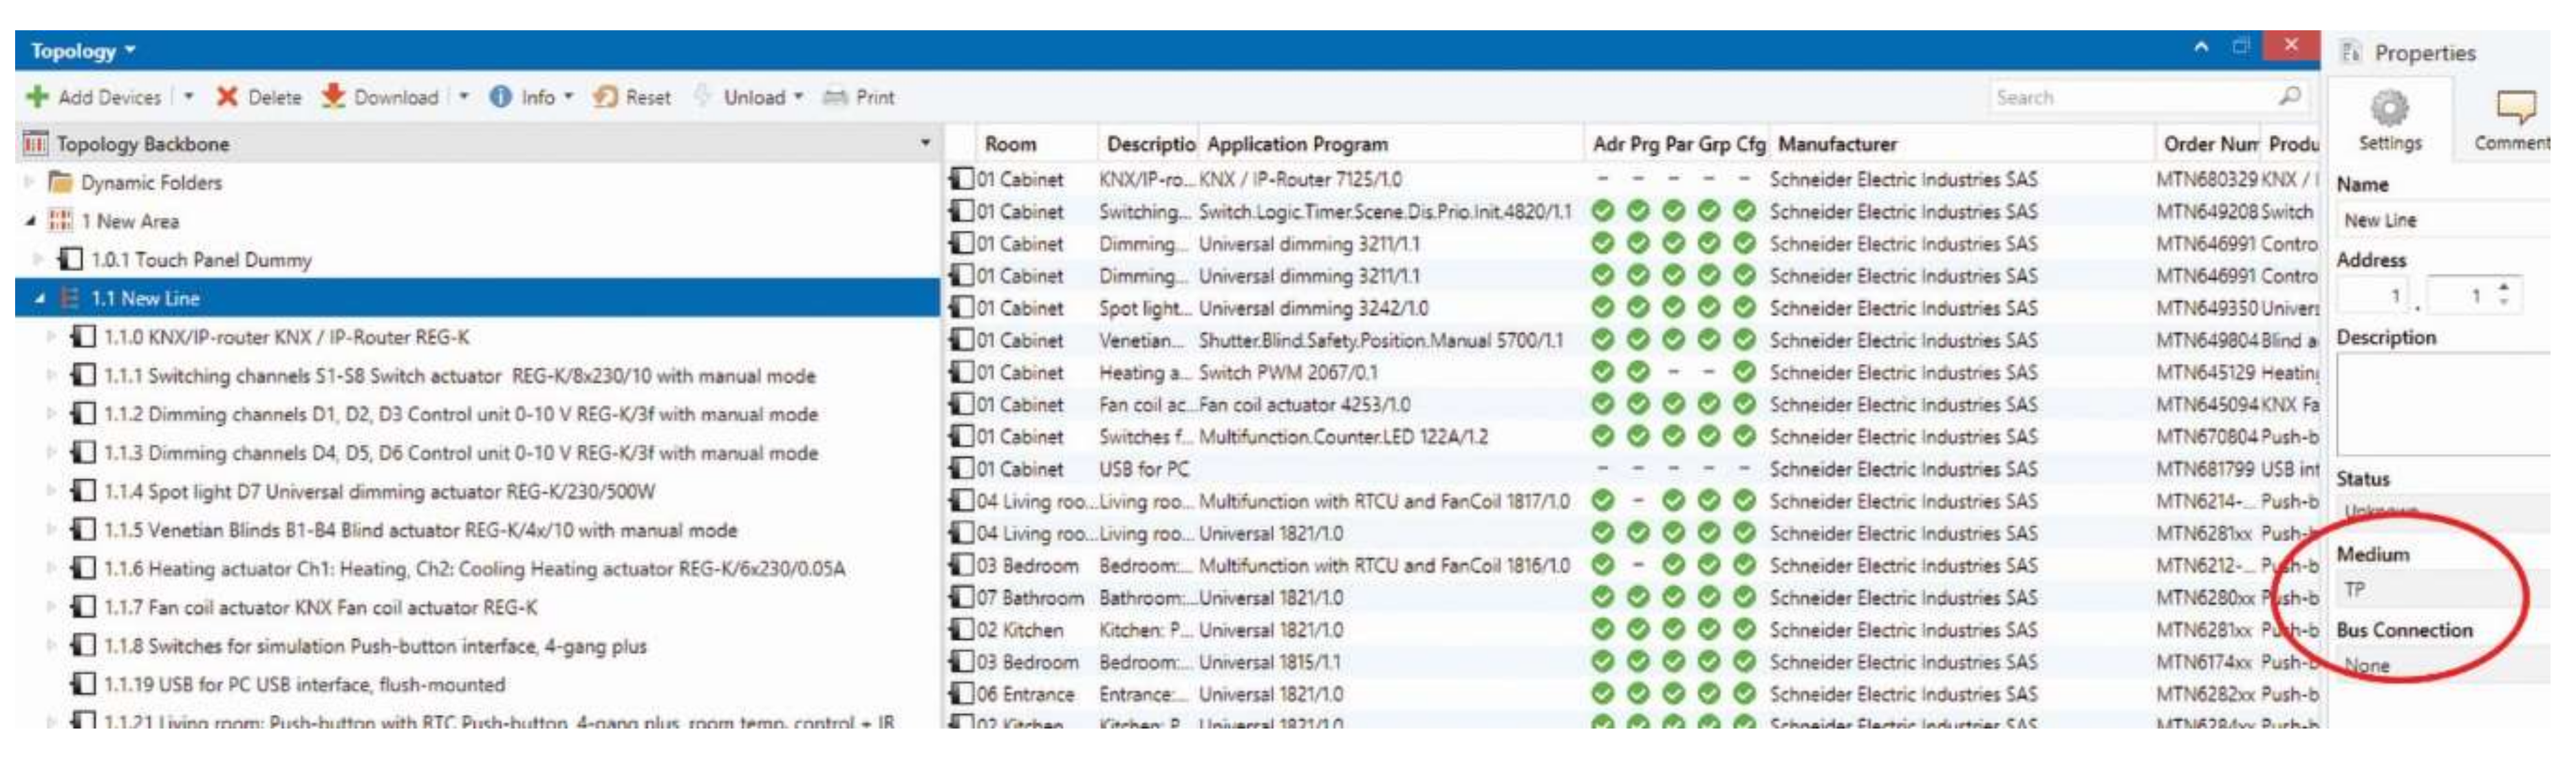Screen dimensions: 2576x765
Task: Click the Reset icon in toolbar
Action: point(604,97)
